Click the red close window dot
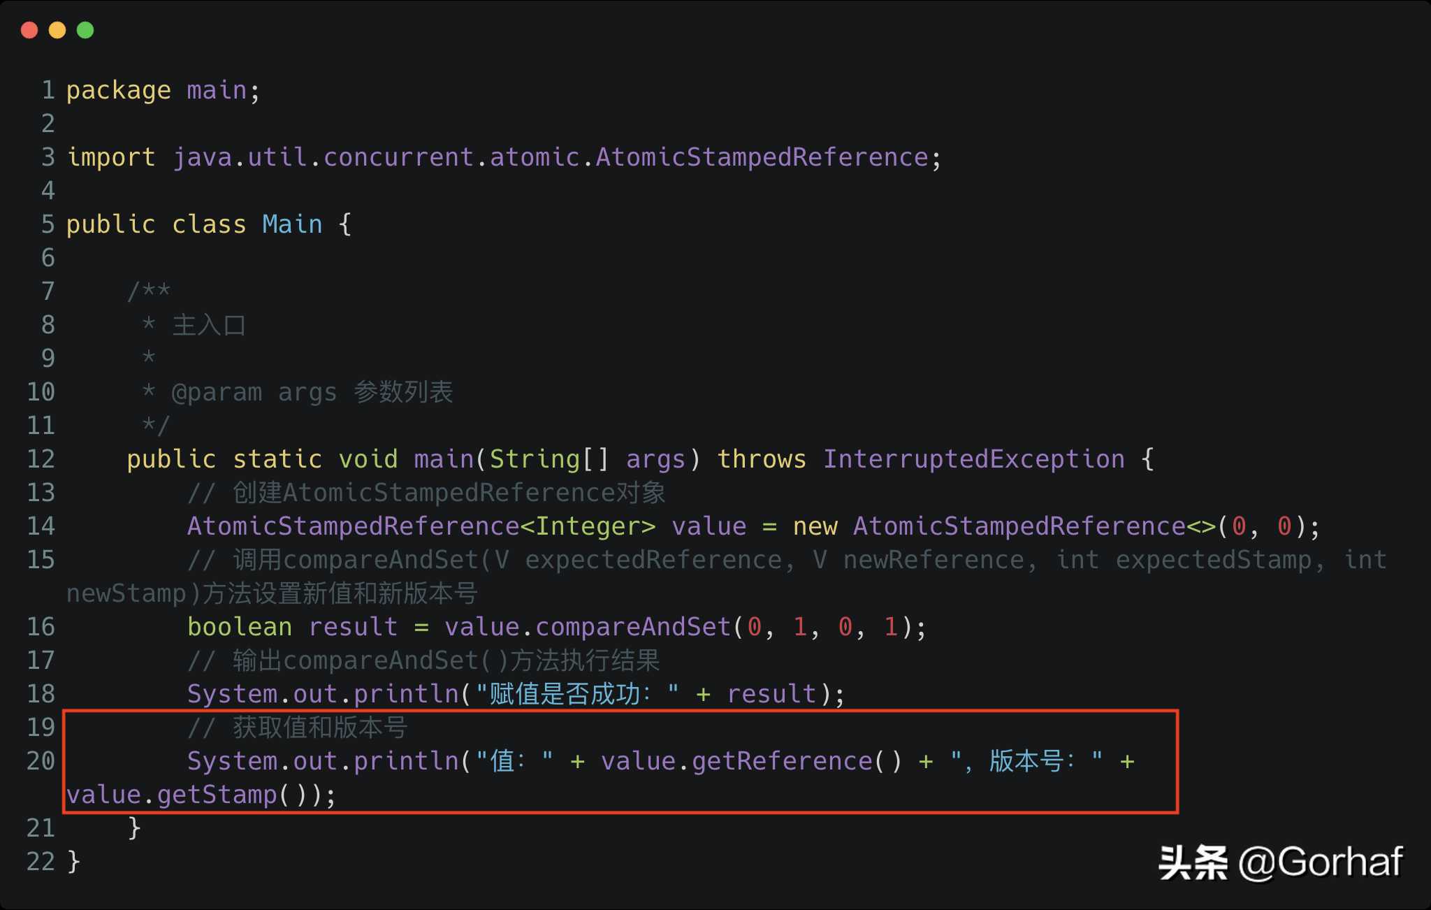Screen dimensions: 1431x910 point(29,30)
